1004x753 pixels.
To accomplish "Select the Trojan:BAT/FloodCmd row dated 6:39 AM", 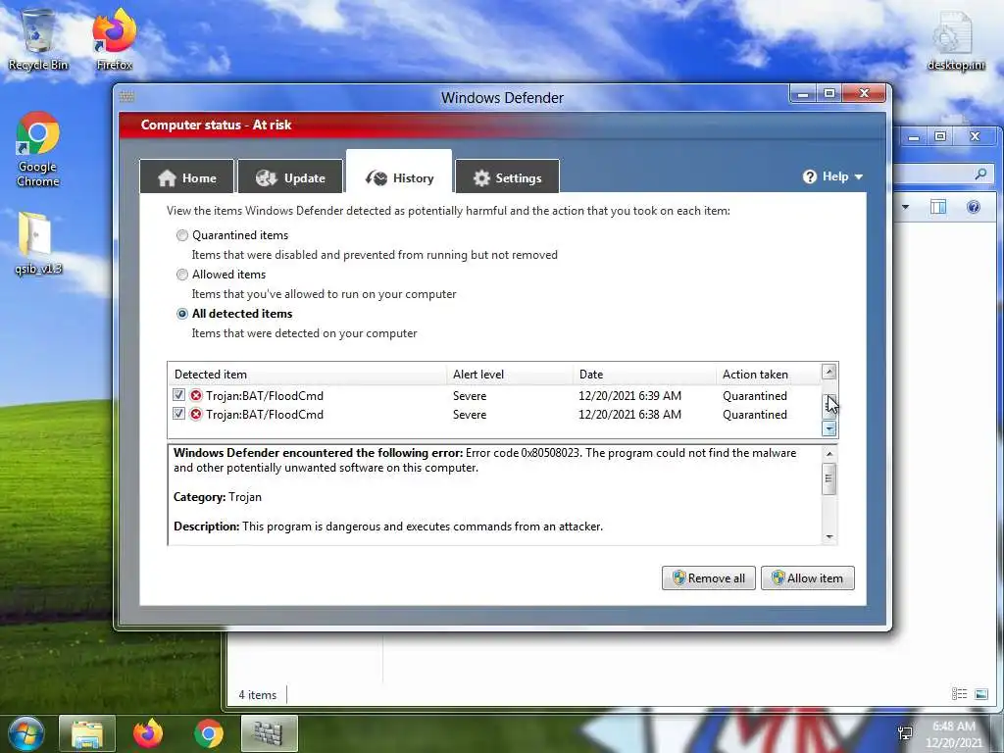I will (x=494, y=396).
